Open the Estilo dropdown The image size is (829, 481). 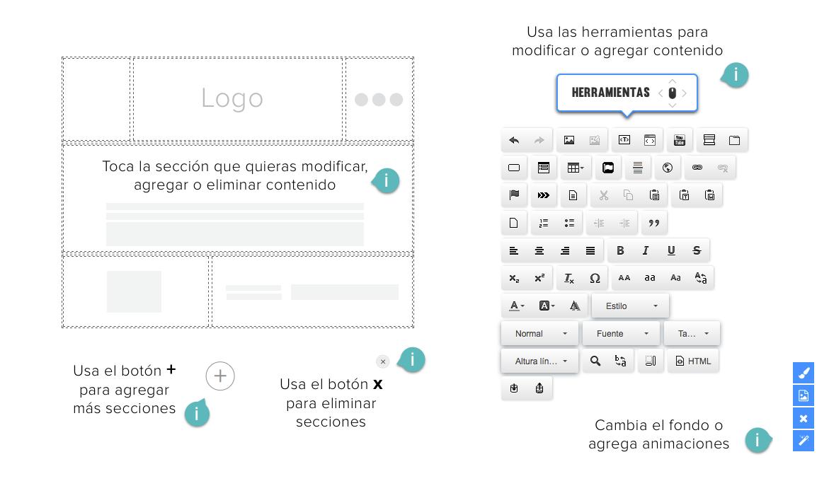630,306
